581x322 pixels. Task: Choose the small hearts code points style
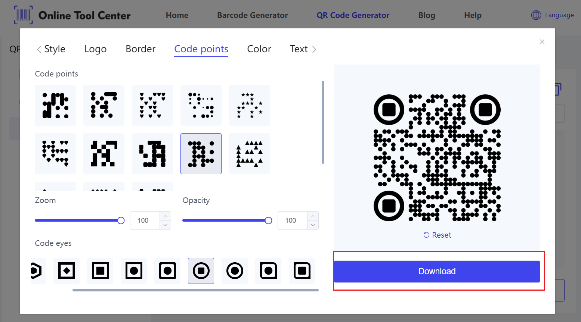click(x=152, y=105)
